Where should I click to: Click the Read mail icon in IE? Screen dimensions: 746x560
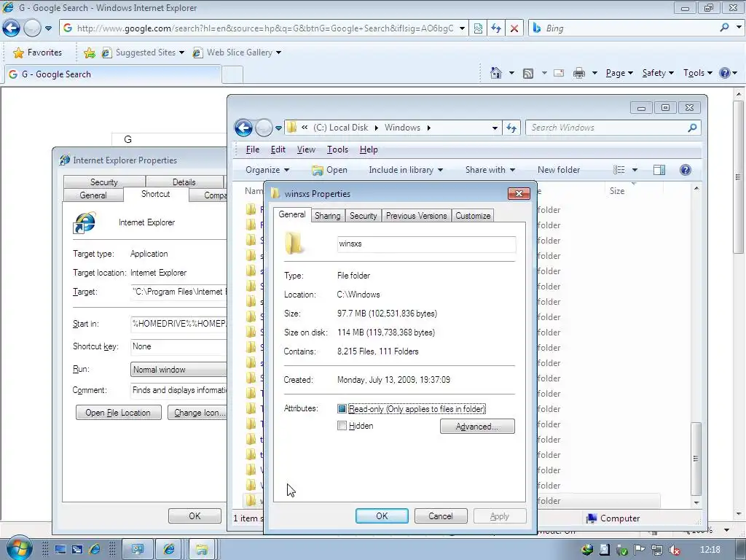559,73
